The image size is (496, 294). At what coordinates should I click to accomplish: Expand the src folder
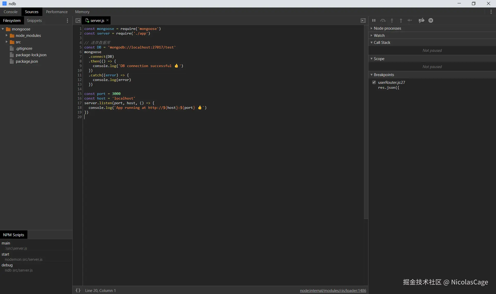click(x=7, y=42)
